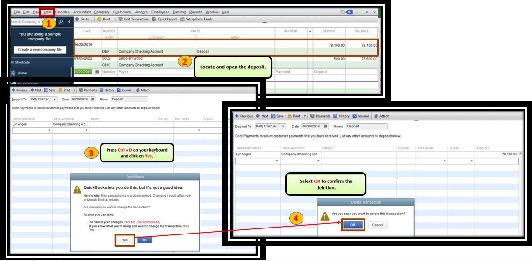Click Attach in deposit window behind Delete Transaction
This screenshot has height=261, width=532.
tap(381, 116)
